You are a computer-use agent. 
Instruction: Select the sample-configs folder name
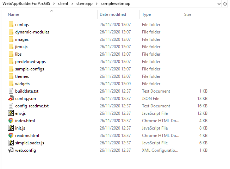[x=30, y=69]
